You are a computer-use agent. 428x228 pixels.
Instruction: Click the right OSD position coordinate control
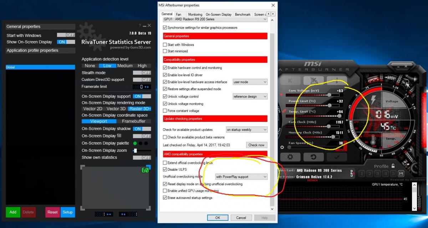128,214
